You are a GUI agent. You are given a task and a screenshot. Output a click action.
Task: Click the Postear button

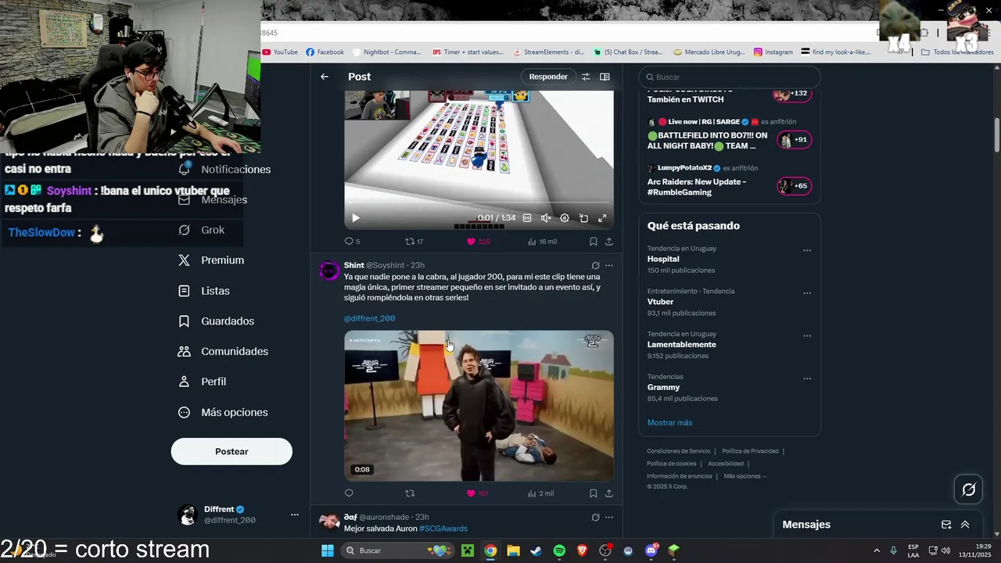click(x=231, y=451)
